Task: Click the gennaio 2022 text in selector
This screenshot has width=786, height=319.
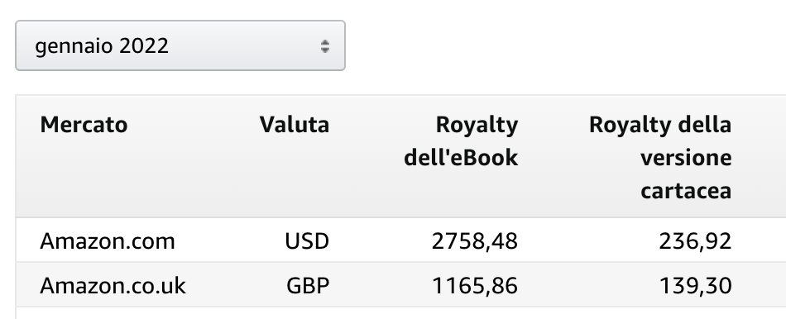Action: tap(102, 46)
